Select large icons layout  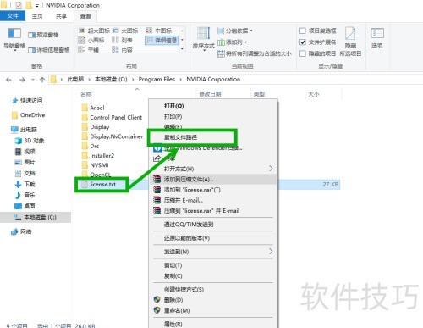[125, 31]
